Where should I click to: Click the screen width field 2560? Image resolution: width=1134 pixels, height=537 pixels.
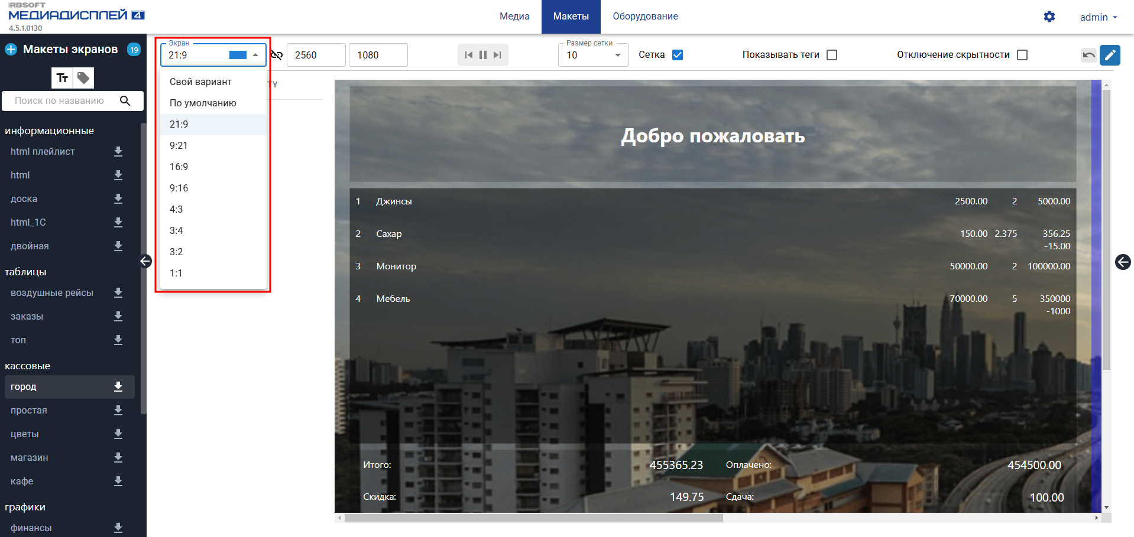tap(316, 55)
